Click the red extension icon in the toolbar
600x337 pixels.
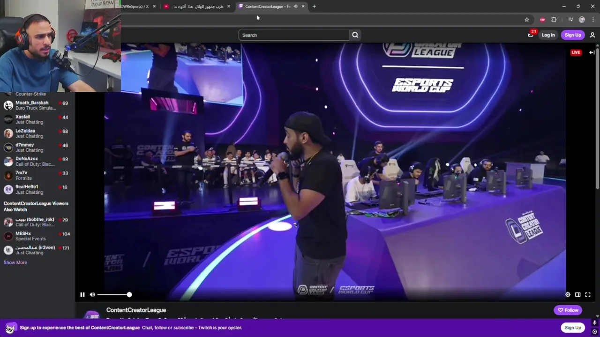[542, 20]
